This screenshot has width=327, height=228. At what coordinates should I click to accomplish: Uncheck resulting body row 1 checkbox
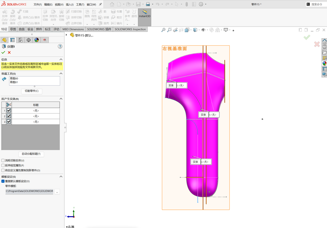[9, 111]
